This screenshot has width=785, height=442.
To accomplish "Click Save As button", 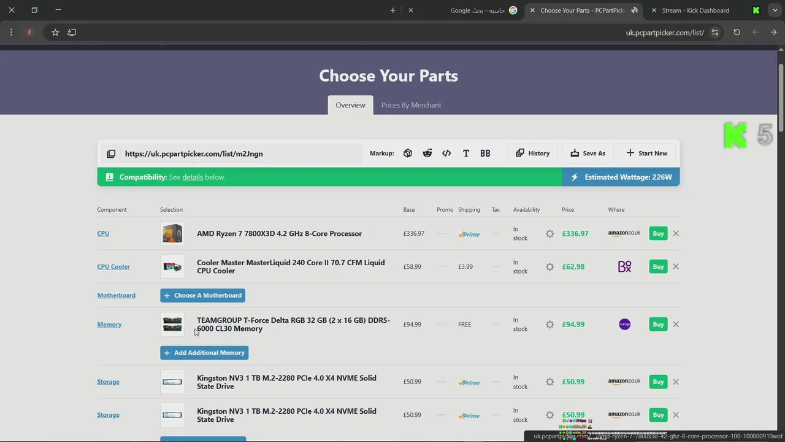I will point(588,153).
